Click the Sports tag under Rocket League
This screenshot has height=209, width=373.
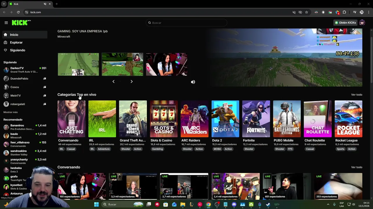[x=340, y=149]
